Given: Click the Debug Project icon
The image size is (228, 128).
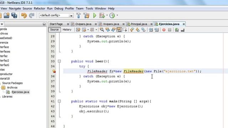Looking at the screenshot, I should coord(102,15).
